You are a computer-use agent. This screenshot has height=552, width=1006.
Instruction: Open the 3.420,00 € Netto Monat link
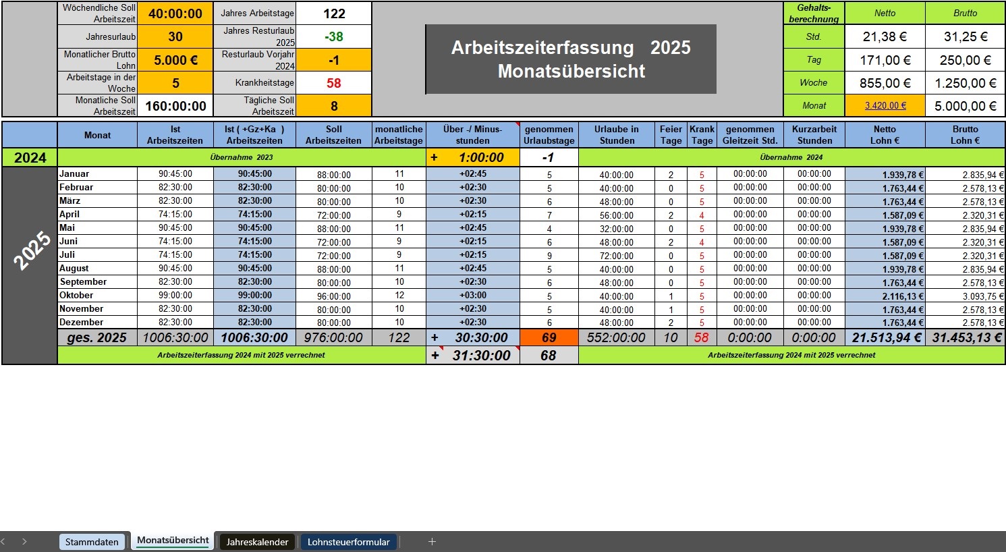tap(885, 106)
